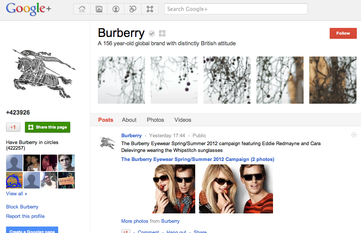Viewport: 361px width, 233px height.
Task: Click the Create a Google+ page button
Action: (32, 230)
